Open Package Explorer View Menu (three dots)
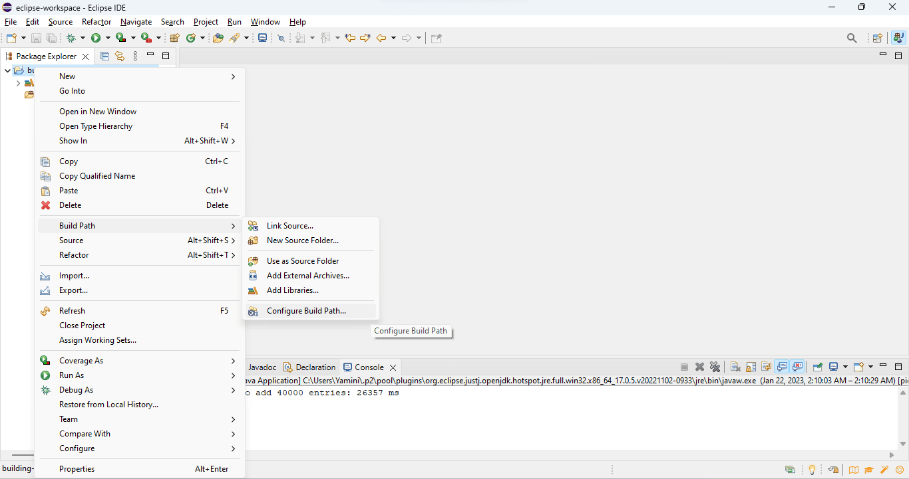 click(135, 56)
